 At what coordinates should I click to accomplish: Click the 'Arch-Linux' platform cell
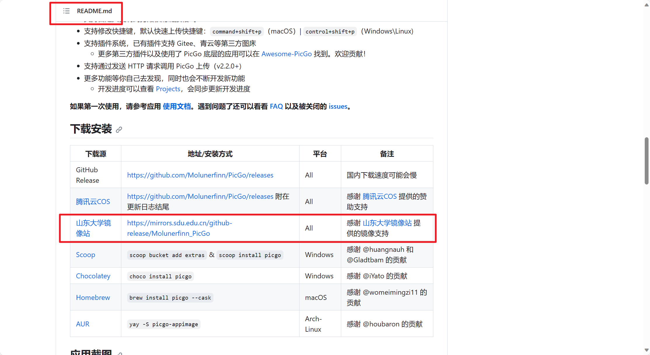[320, 324]
